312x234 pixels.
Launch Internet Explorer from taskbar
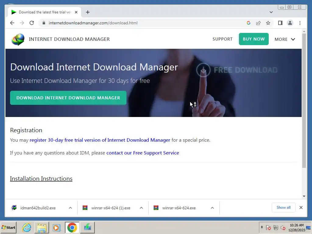[x=27, y=227]
